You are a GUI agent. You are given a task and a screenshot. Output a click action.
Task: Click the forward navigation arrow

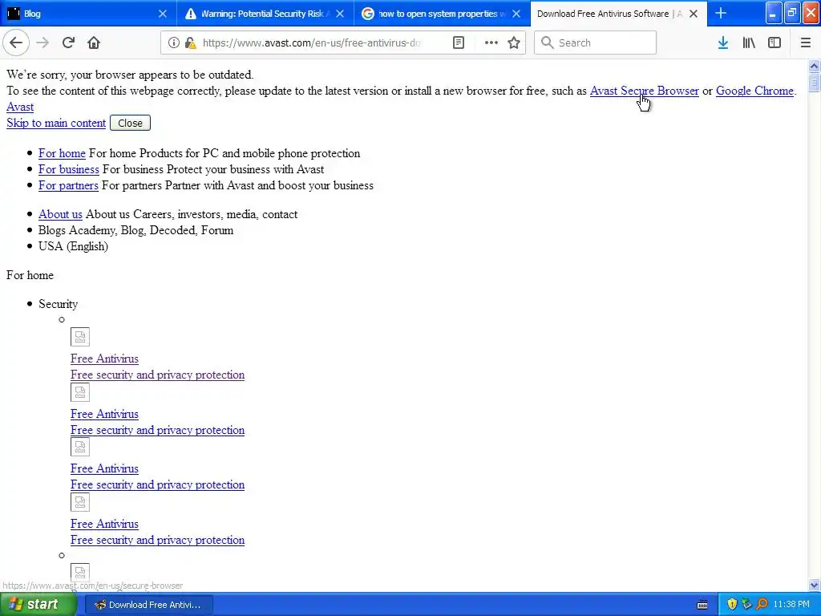coord(42,43)
